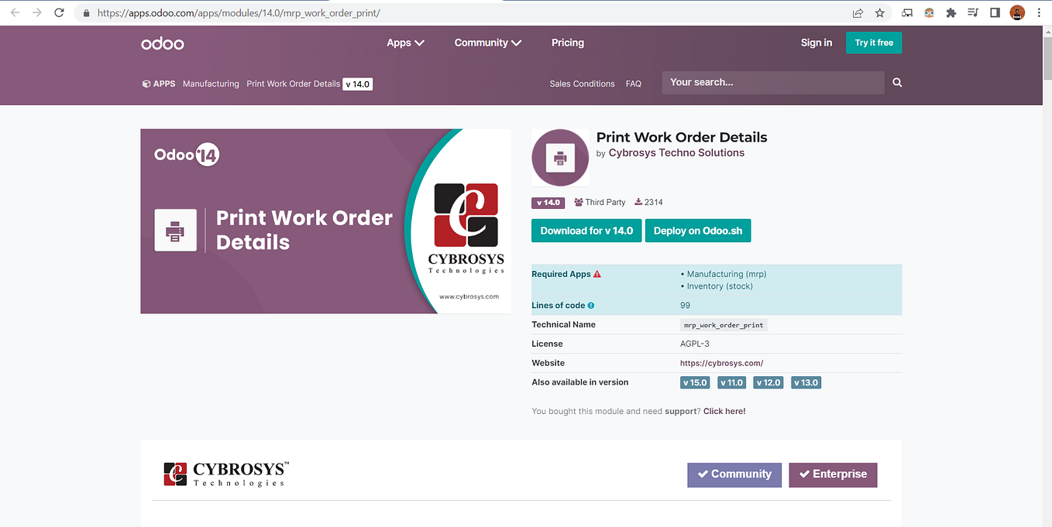Click the Odoo logo in the header

point(162,43)
